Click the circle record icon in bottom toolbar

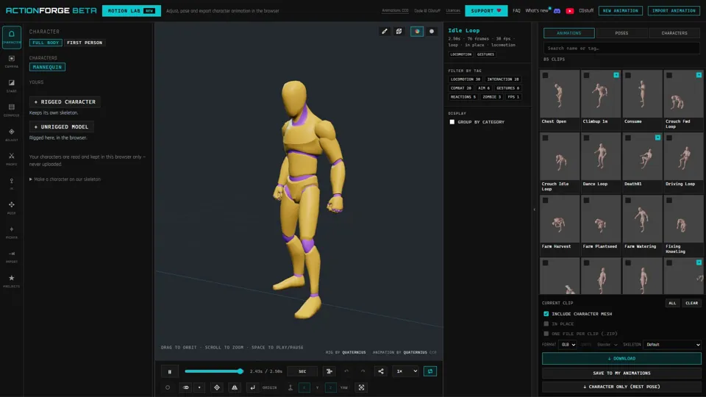[x=168, y=387]
